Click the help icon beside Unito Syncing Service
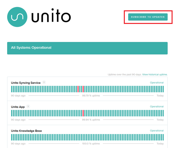175x148 pixels. pyautogui.click(x=44, y=83)
